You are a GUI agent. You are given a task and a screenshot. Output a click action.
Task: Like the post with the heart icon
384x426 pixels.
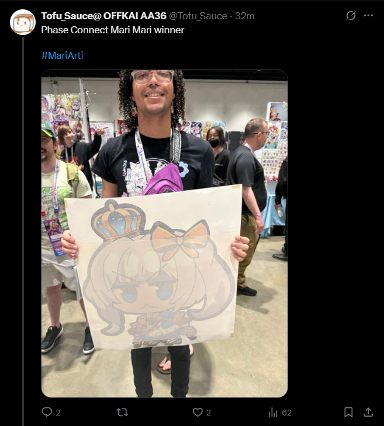[x=198, y=413]
